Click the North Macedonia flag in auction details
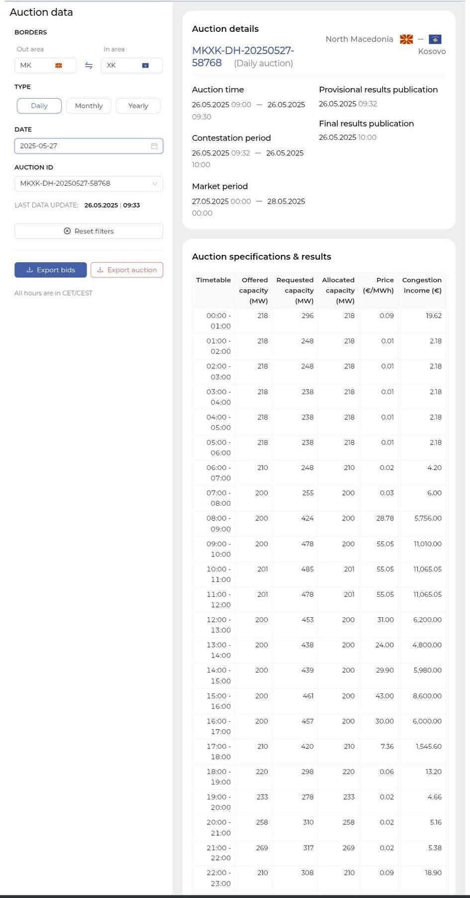The image size is (470, 898). (406, 39)
